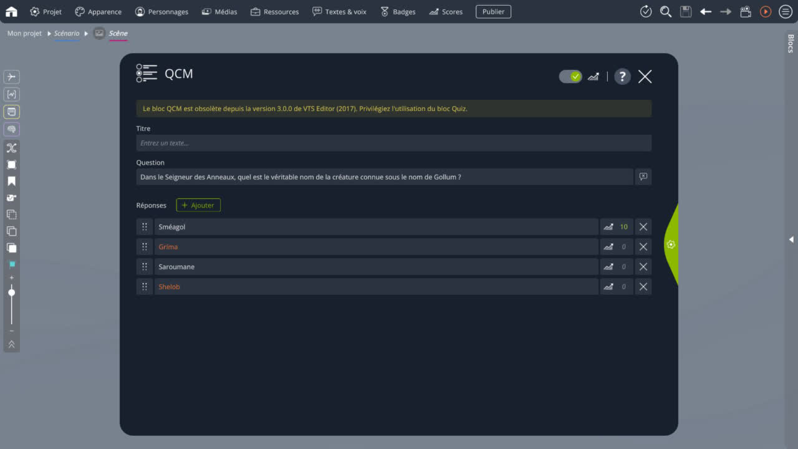Delete the Saroumane answer
The image size is (798, 449).
643,266
